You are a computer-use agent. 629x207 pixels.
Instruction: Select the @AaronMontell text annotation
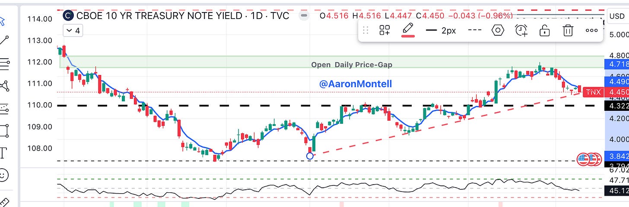point(356,84)
